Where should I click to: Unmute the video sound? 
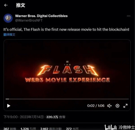[x=109, y=106]
